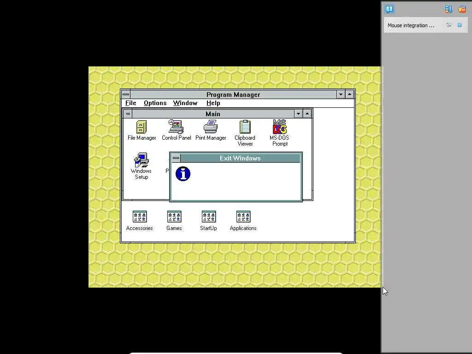
Task: Click the VirtualBox notification center icon
Action: coord(389,9)
